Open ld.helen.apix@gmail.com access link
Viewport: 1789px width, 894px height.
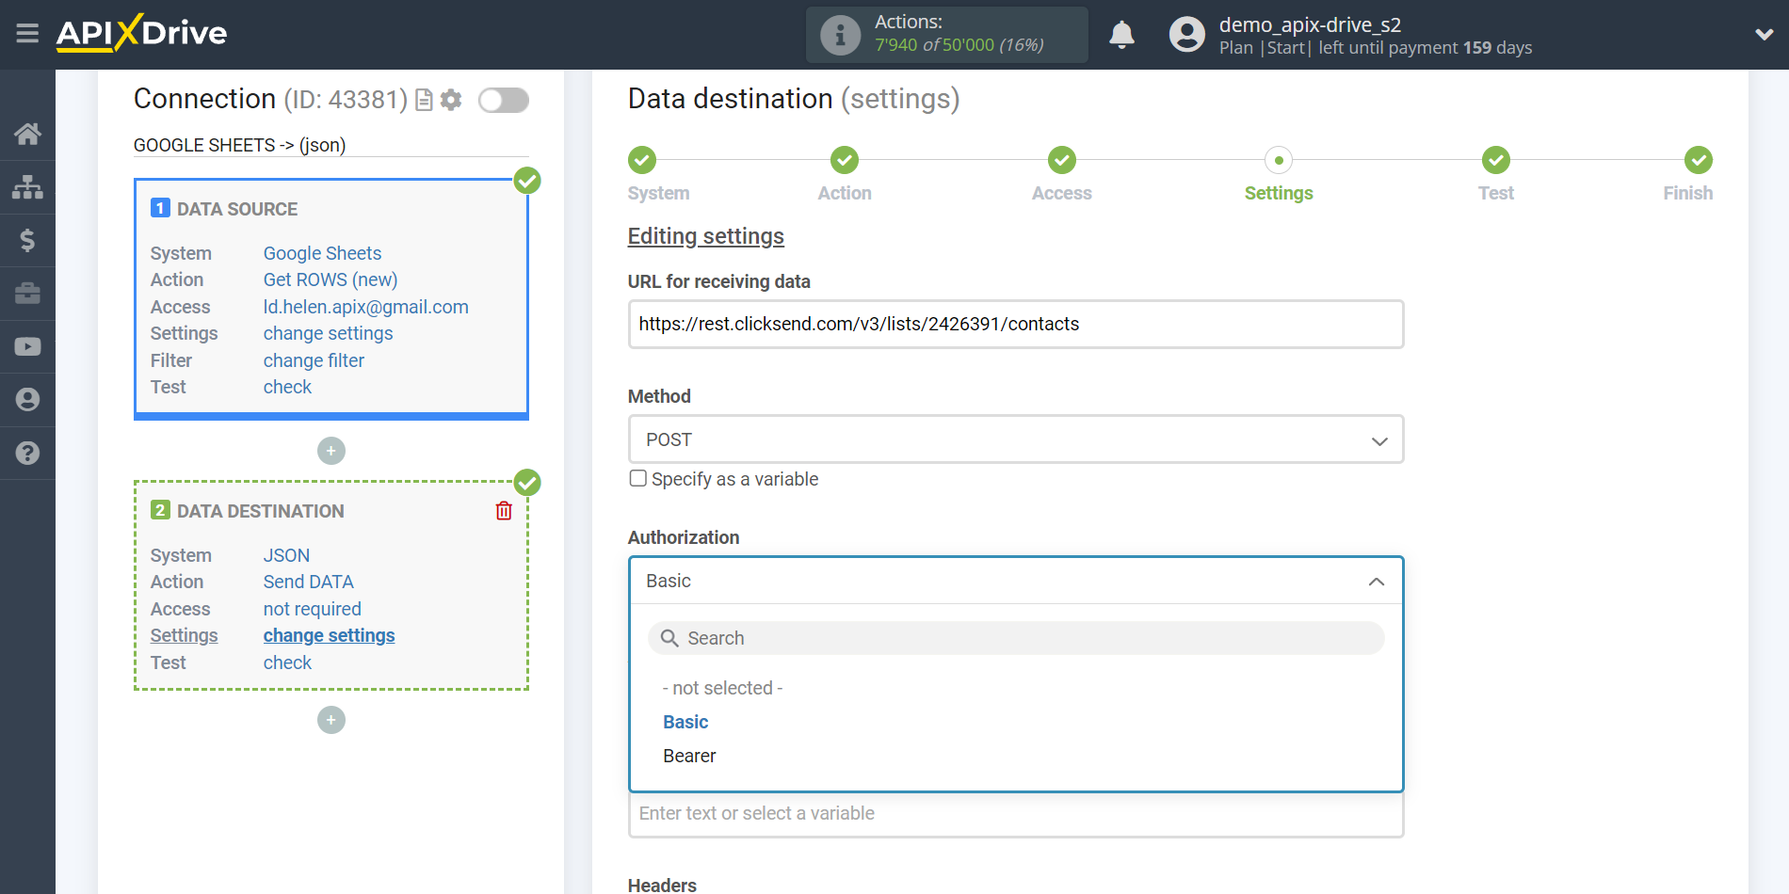(x=366, y=307)
